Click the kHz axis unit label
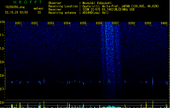 pos(2,22)
